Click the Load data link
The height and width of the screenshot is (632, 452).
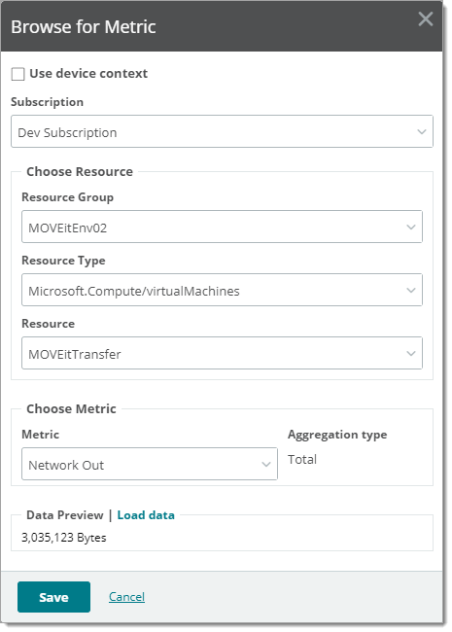point(146,515)
